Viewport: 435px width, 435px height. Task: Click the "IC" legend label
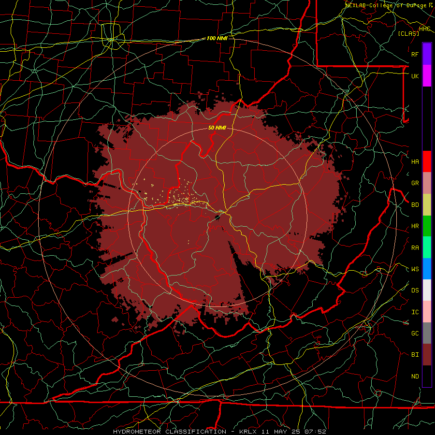tap(415, 312)
